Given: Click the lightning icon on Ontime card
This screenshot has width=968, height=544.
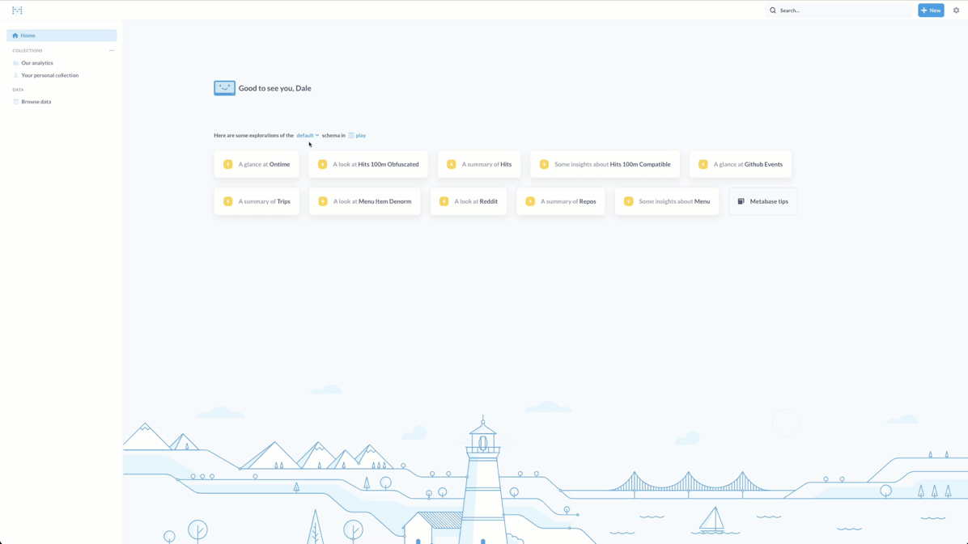Looking at the screenshot, I should point(228,164).
